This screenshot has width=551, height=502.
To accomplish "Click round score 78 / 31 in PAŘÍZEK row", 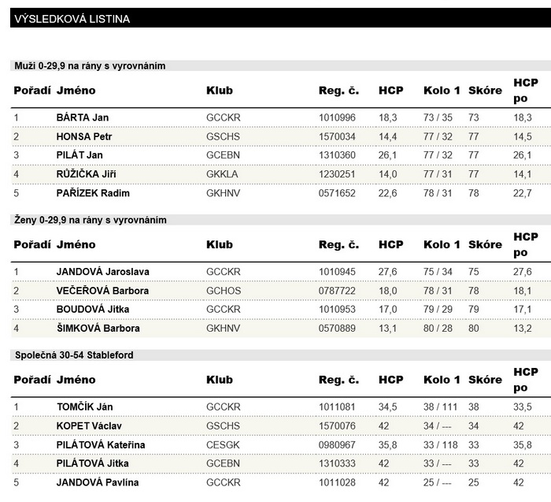I will 438,193.
